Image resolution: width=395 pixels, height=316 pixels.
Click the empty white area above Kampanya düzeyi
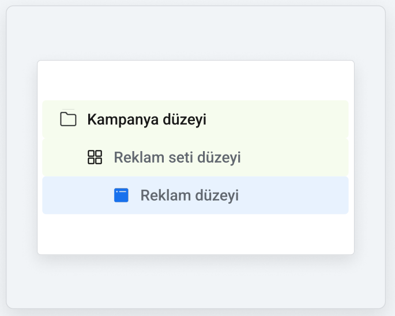(195, 80)
